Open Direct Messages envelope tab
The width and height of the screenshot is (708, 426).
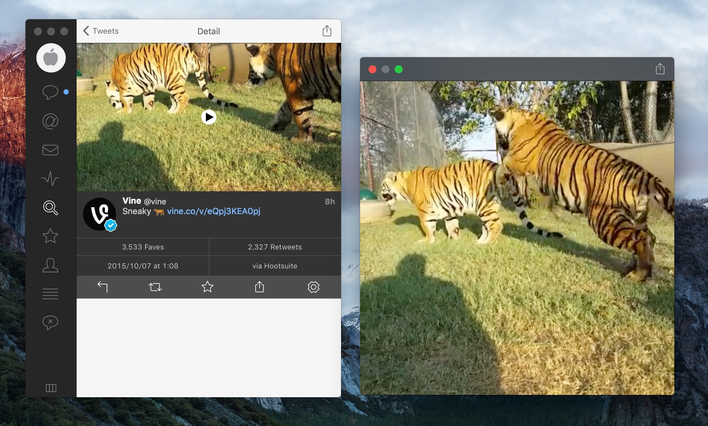pyautogui.click(x=50, y=150)
